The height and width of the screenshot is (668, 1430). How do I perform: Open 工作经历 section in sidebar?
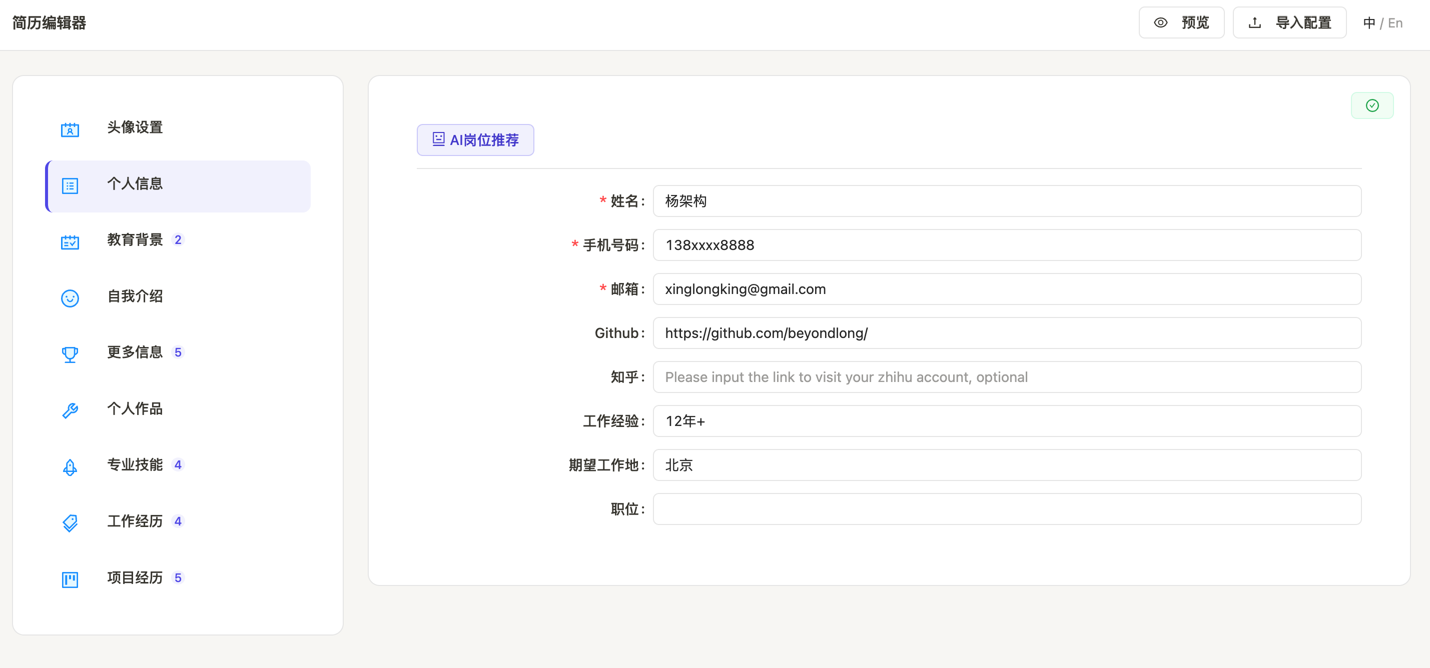pyautogui.click(x=135, y=521)
